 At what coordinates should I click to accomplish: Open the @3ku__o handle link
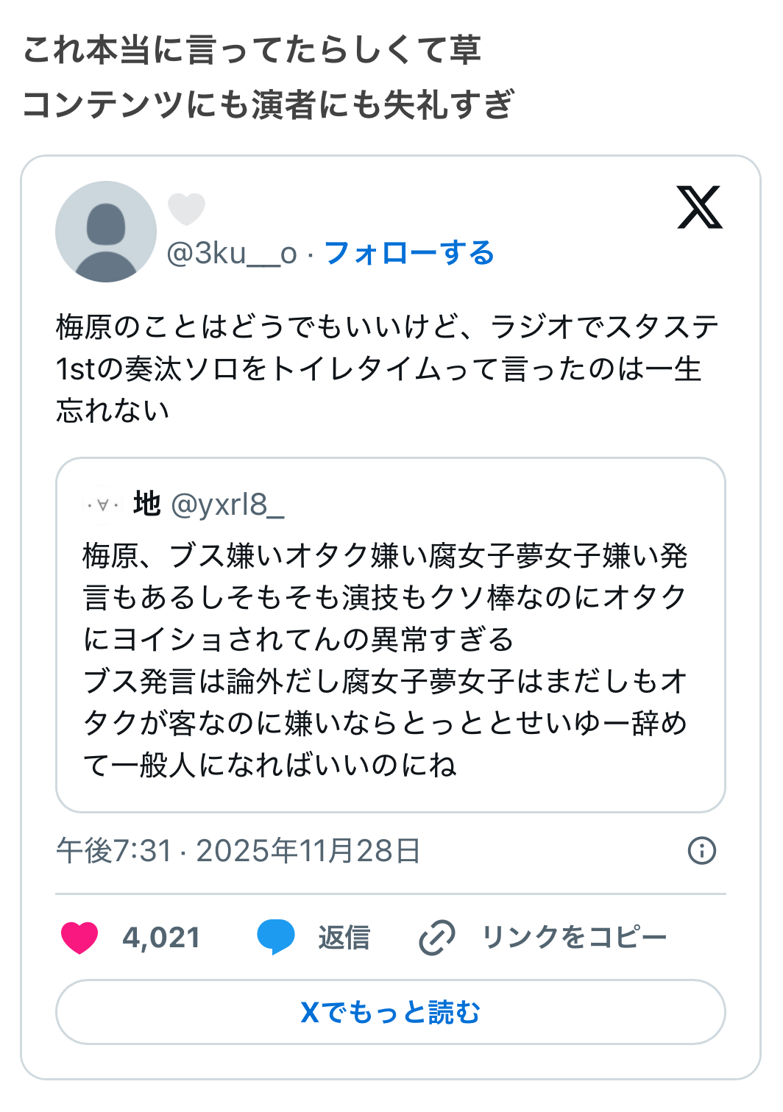(232, 253)
